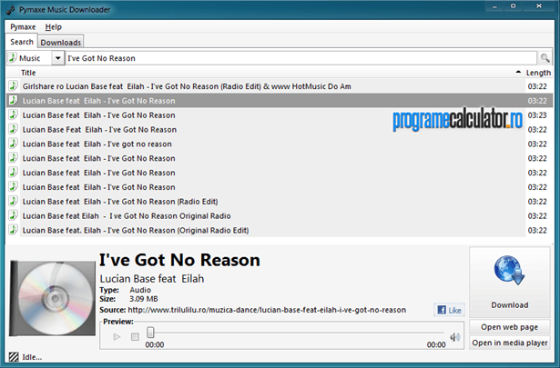560x368 pixels.
Task: Click note icon of Girlshare ro row
Action: (x=13, y=85)
